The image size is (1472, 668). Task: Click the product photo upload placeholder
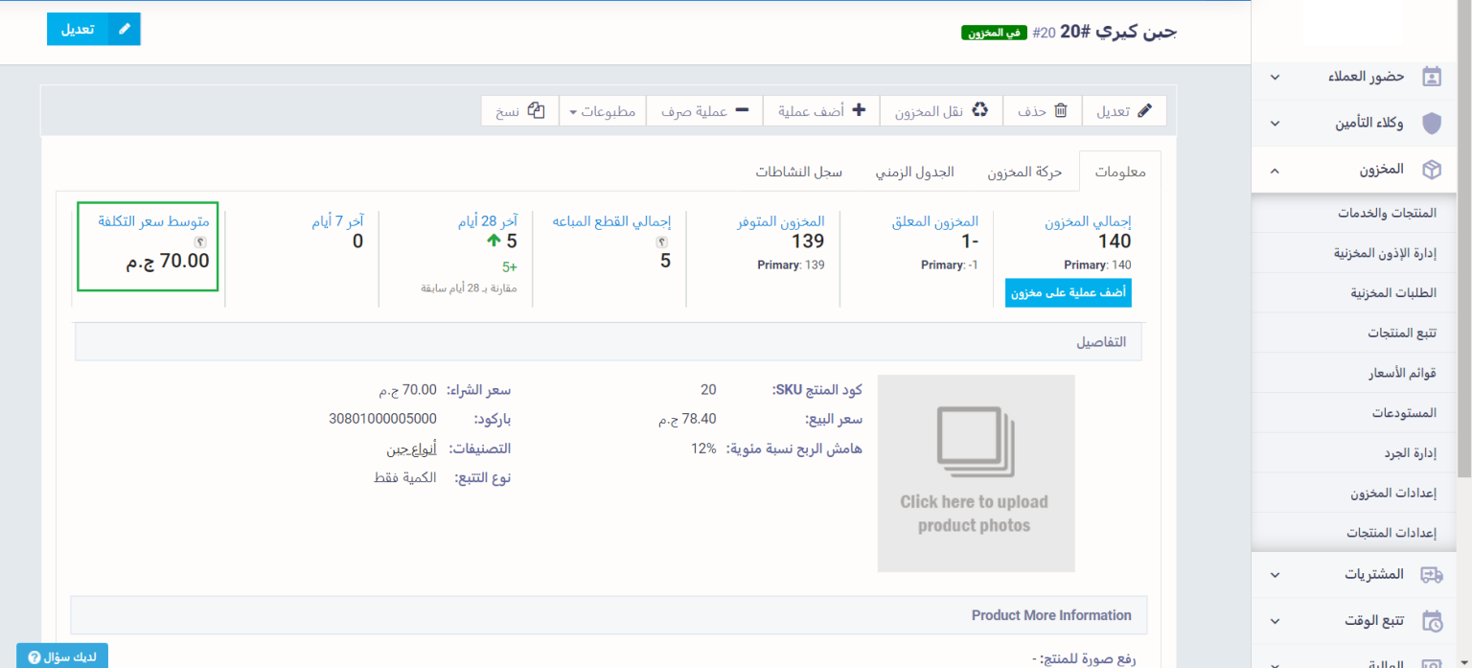coord(976,473)
